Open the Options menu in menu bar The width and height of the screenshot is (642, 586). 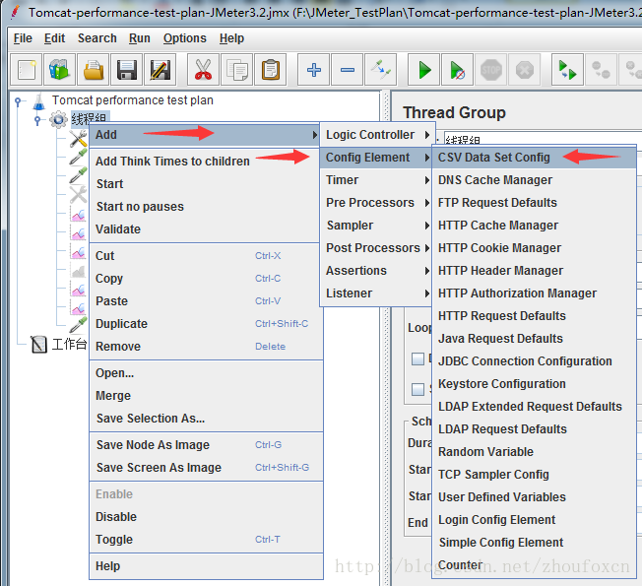click(184, 38)
